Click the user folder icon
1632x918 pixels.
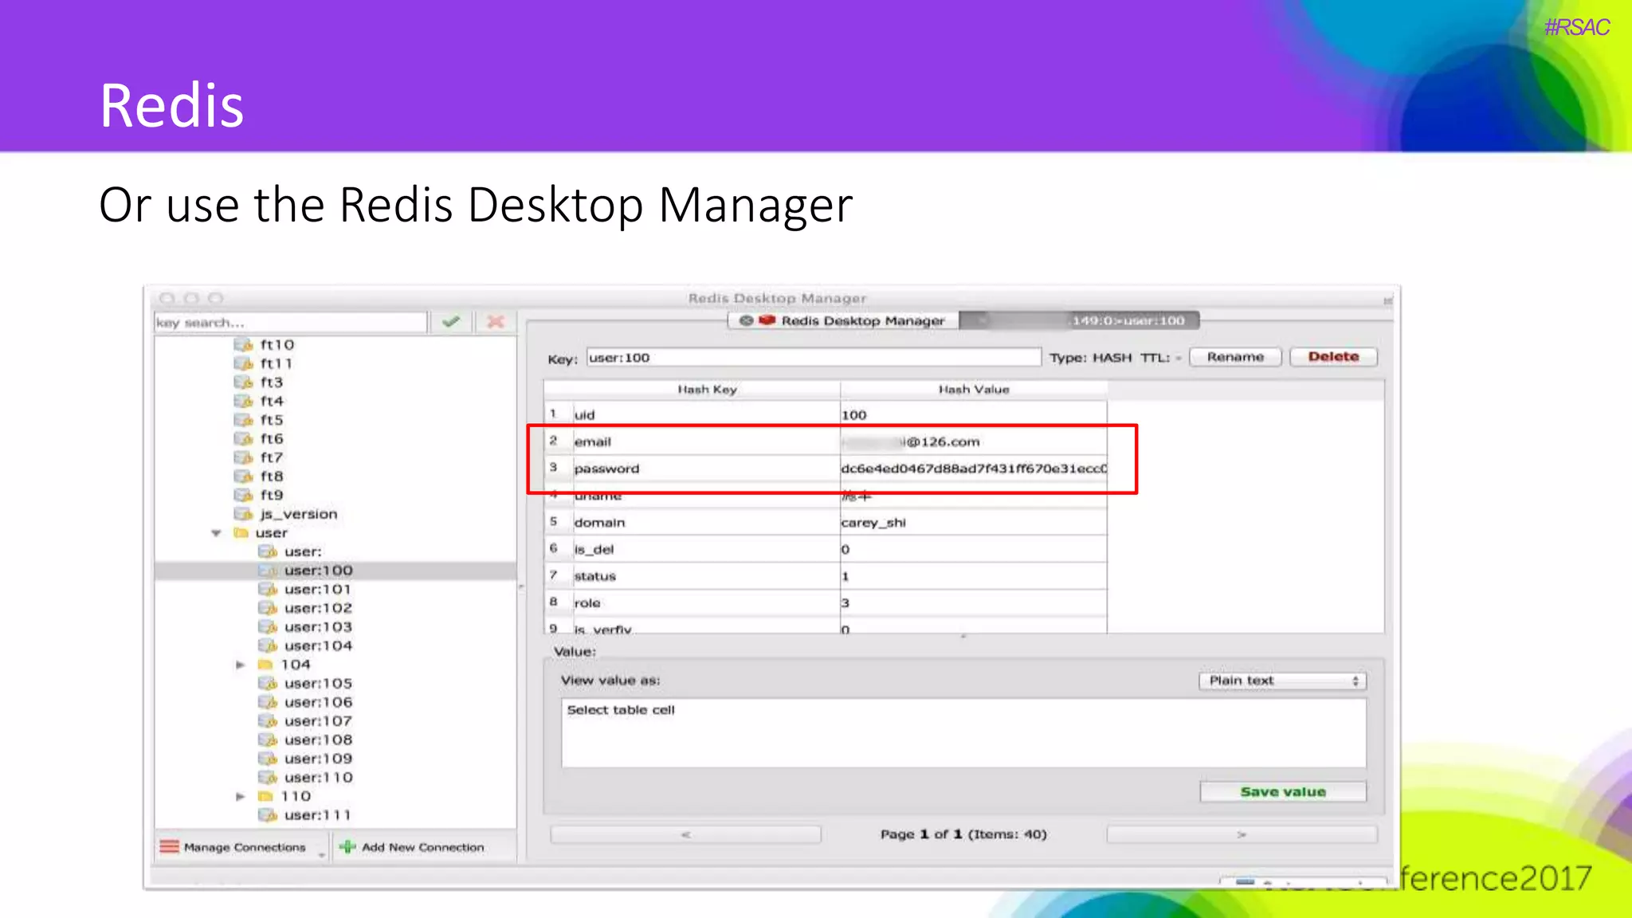tap(241, 532)
